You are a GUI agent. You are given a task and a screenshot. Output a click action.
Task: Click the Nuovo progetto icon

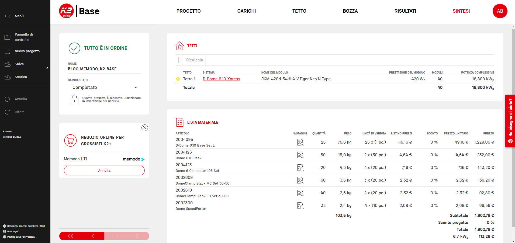click(x=7, y=51)
